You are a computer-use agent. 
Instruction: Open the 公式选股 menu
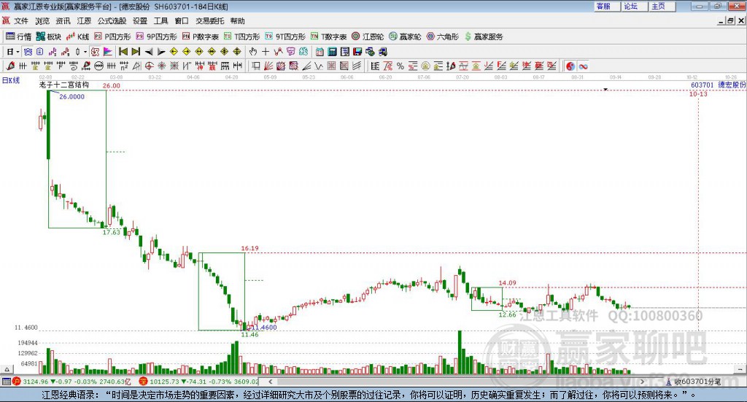click(112, 21)
